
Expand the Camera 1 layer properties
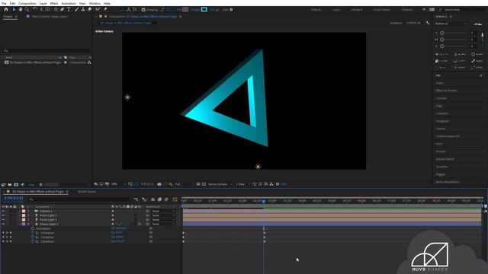click(20, 211)
